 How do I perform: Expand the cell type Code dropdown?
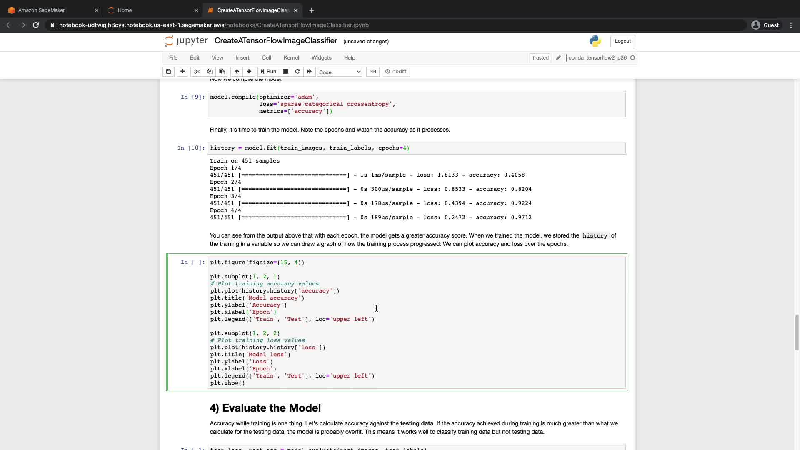point(340,72)
